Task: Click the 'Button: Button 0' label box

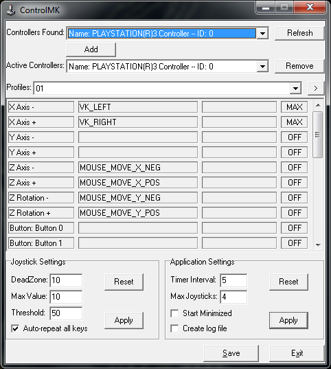Action: [x=41, y=228]
